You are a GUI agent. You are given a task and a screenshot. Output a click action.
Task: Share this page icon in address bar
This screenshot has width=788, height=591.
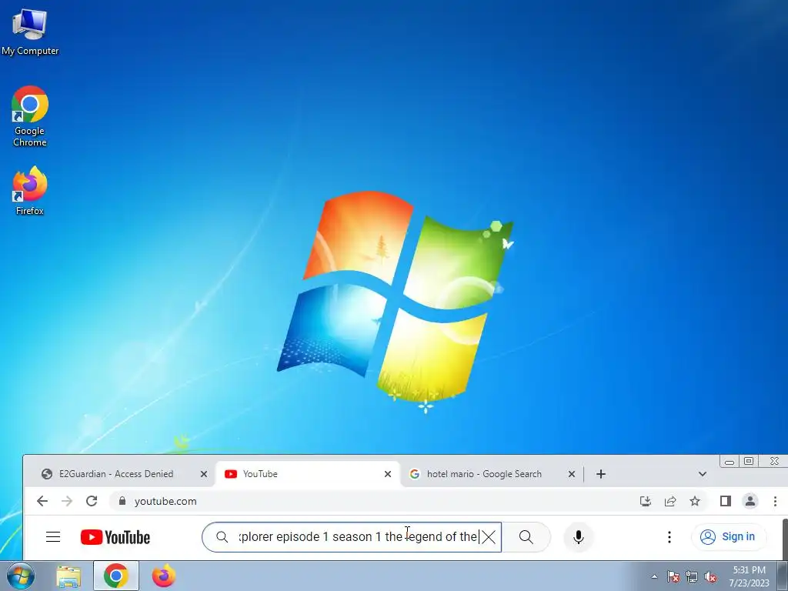click(x=670, y=501)
